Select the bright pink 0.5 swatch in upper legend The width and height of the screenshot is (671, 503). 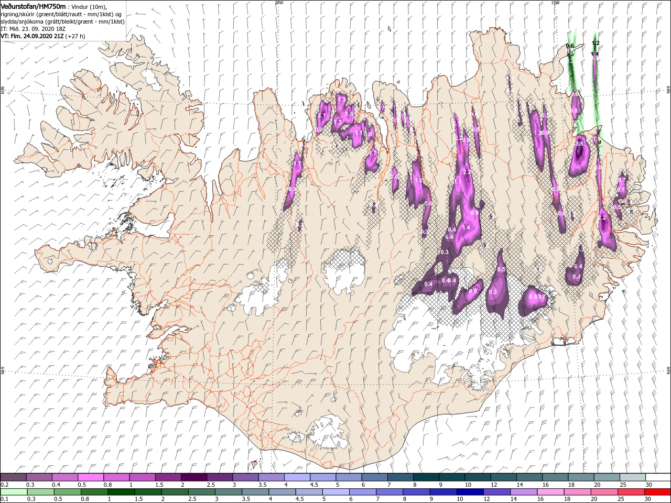(x=91, y=477)
